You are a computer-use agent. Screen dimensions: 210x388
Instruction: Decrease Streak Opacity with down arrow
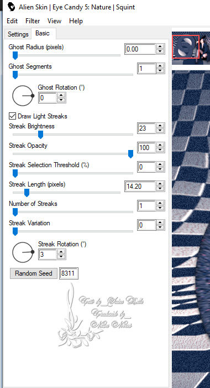(x=160, y=150)
